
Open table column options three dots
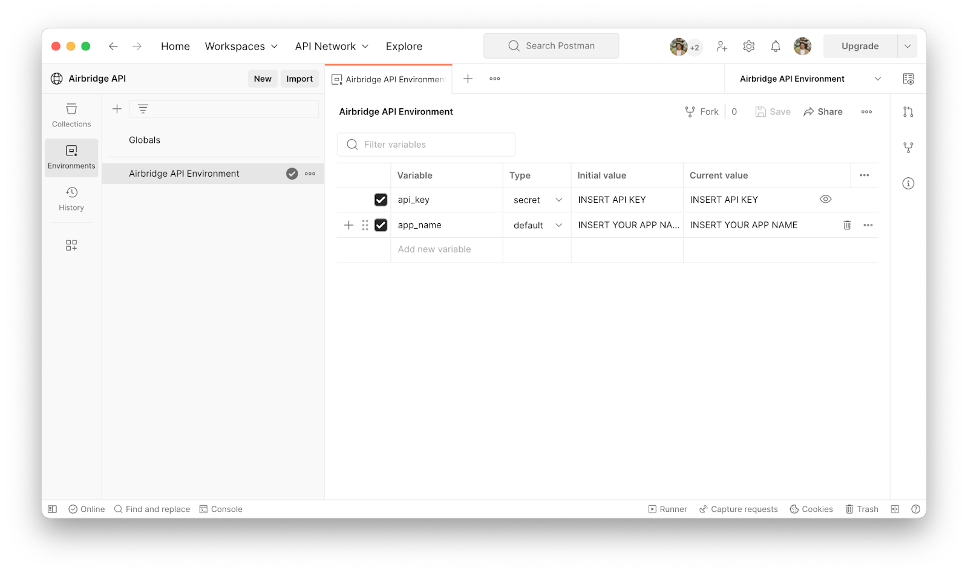(x=865, y=175)
